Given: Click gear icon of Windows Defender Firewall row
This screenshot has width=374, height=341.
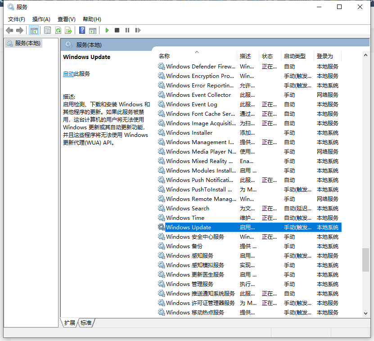Looking at the screenshot, I should tap(162, 66).
